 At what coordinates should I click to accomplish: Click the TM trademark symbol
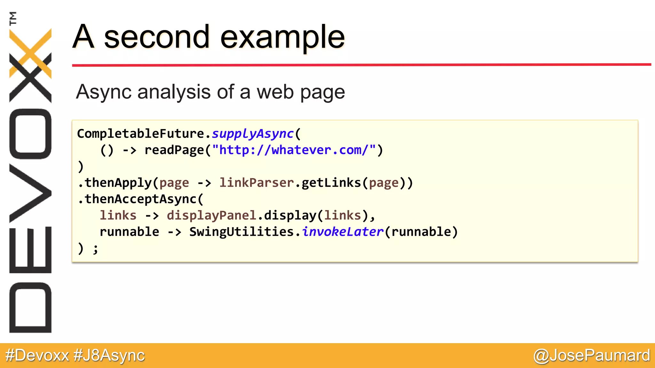pos(13,18)
